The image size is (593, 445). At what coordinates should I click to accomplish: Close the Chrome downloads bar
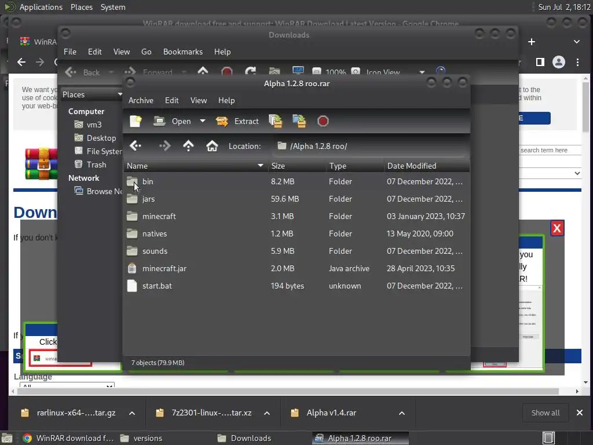(579, 413)
